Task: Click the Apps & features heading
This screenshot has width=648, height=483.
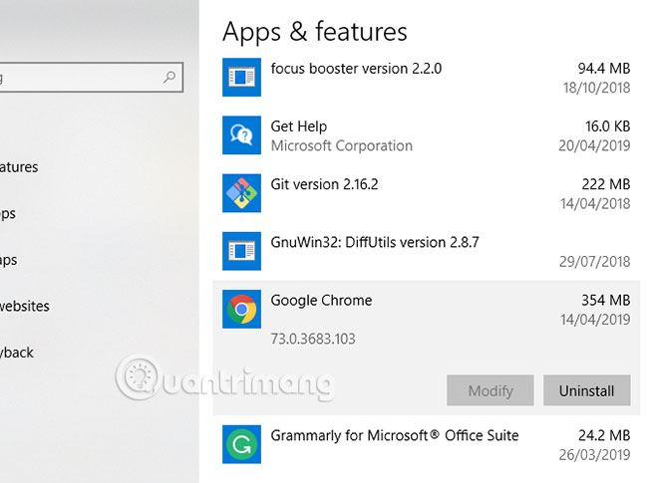Action: click(315, 32)
